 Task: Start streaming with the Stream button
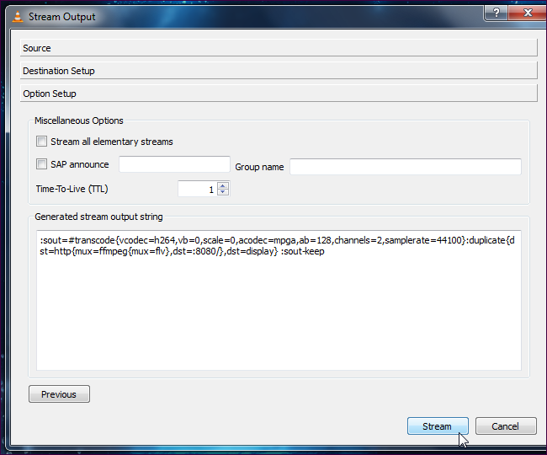point(438,426)
